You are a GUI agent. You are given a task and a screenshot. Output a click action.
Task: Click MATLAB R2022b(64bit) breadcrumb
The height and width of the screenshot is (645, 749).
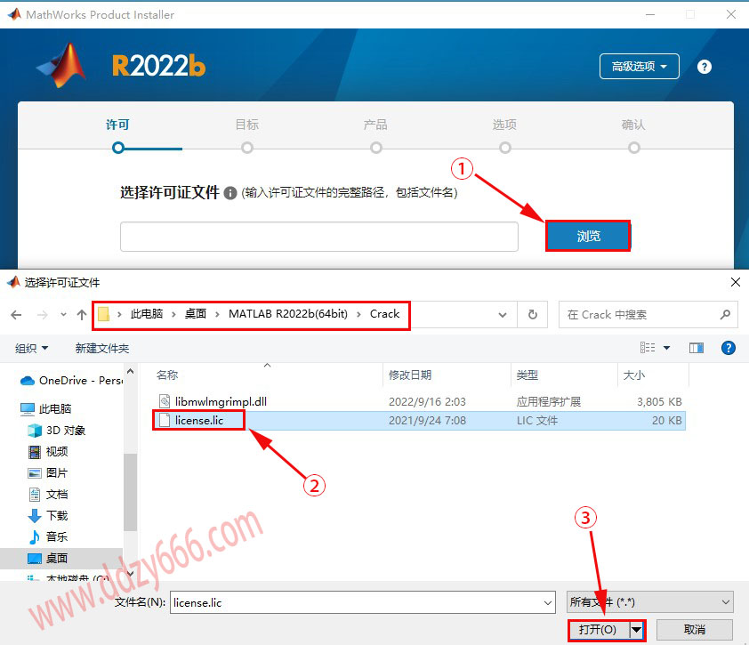coord(288,314)
